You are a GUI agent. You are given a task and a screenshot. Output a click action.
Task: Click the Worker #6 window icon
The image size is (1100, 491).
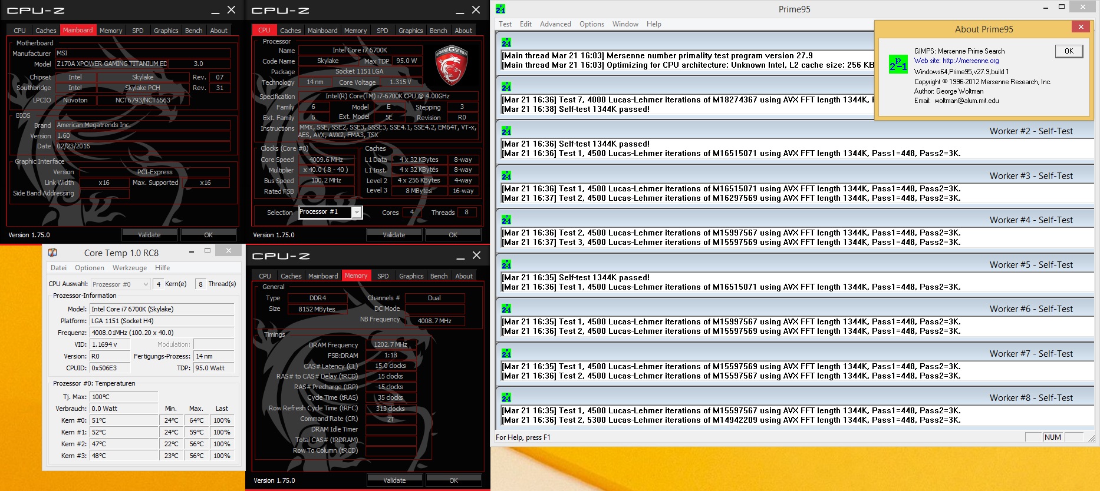pyautogui.click(x=506, y=308)
